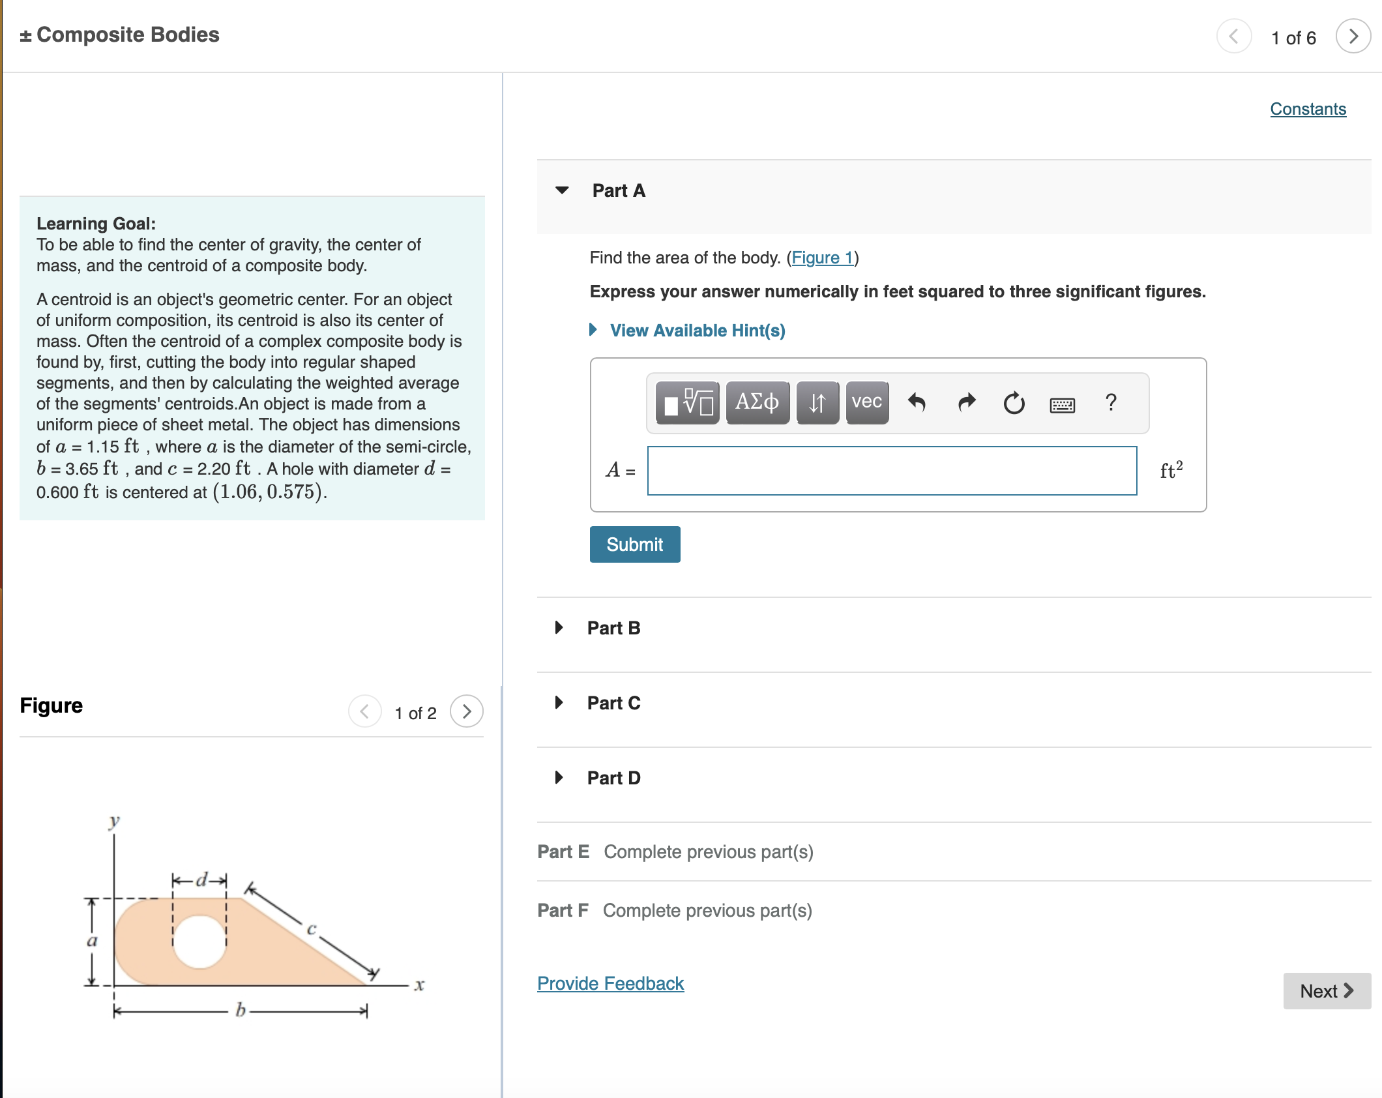Open the Constants reference
The image size is (1382, 1098).
(1308, 109)
